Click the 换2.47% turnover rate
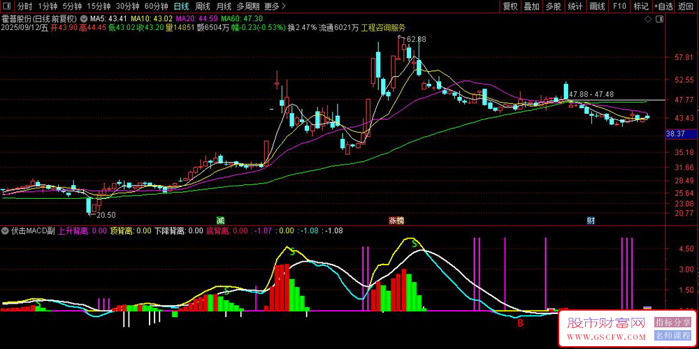 point(302,27)
